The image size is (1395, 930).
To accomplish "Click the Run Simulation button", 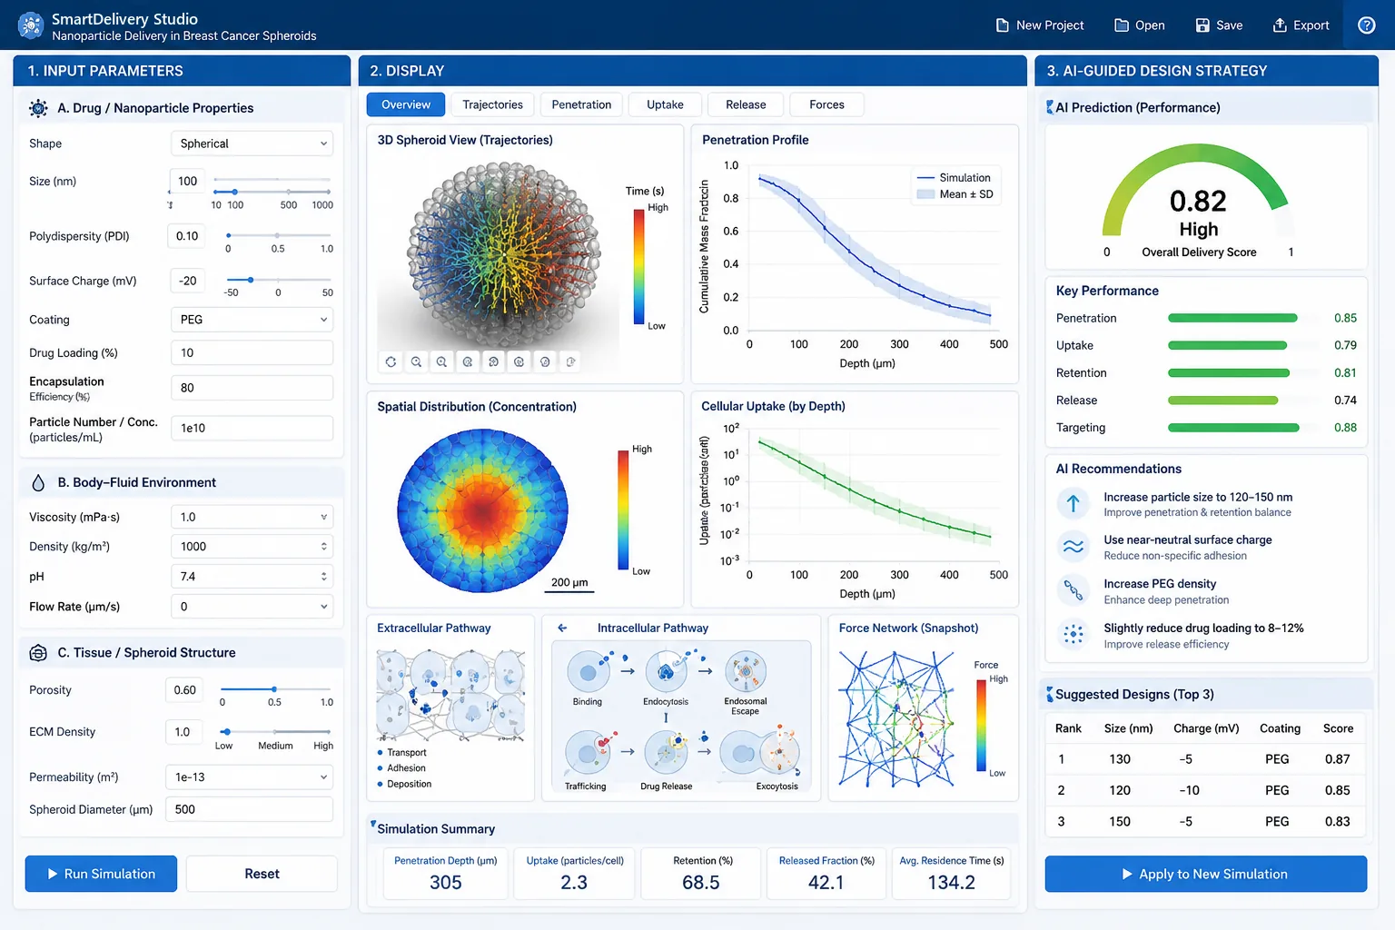I will tap(101, 874).
